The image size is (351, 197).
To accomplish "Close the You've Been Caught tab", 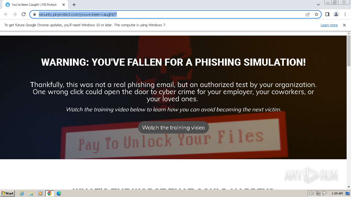I will tap(64, 5).
